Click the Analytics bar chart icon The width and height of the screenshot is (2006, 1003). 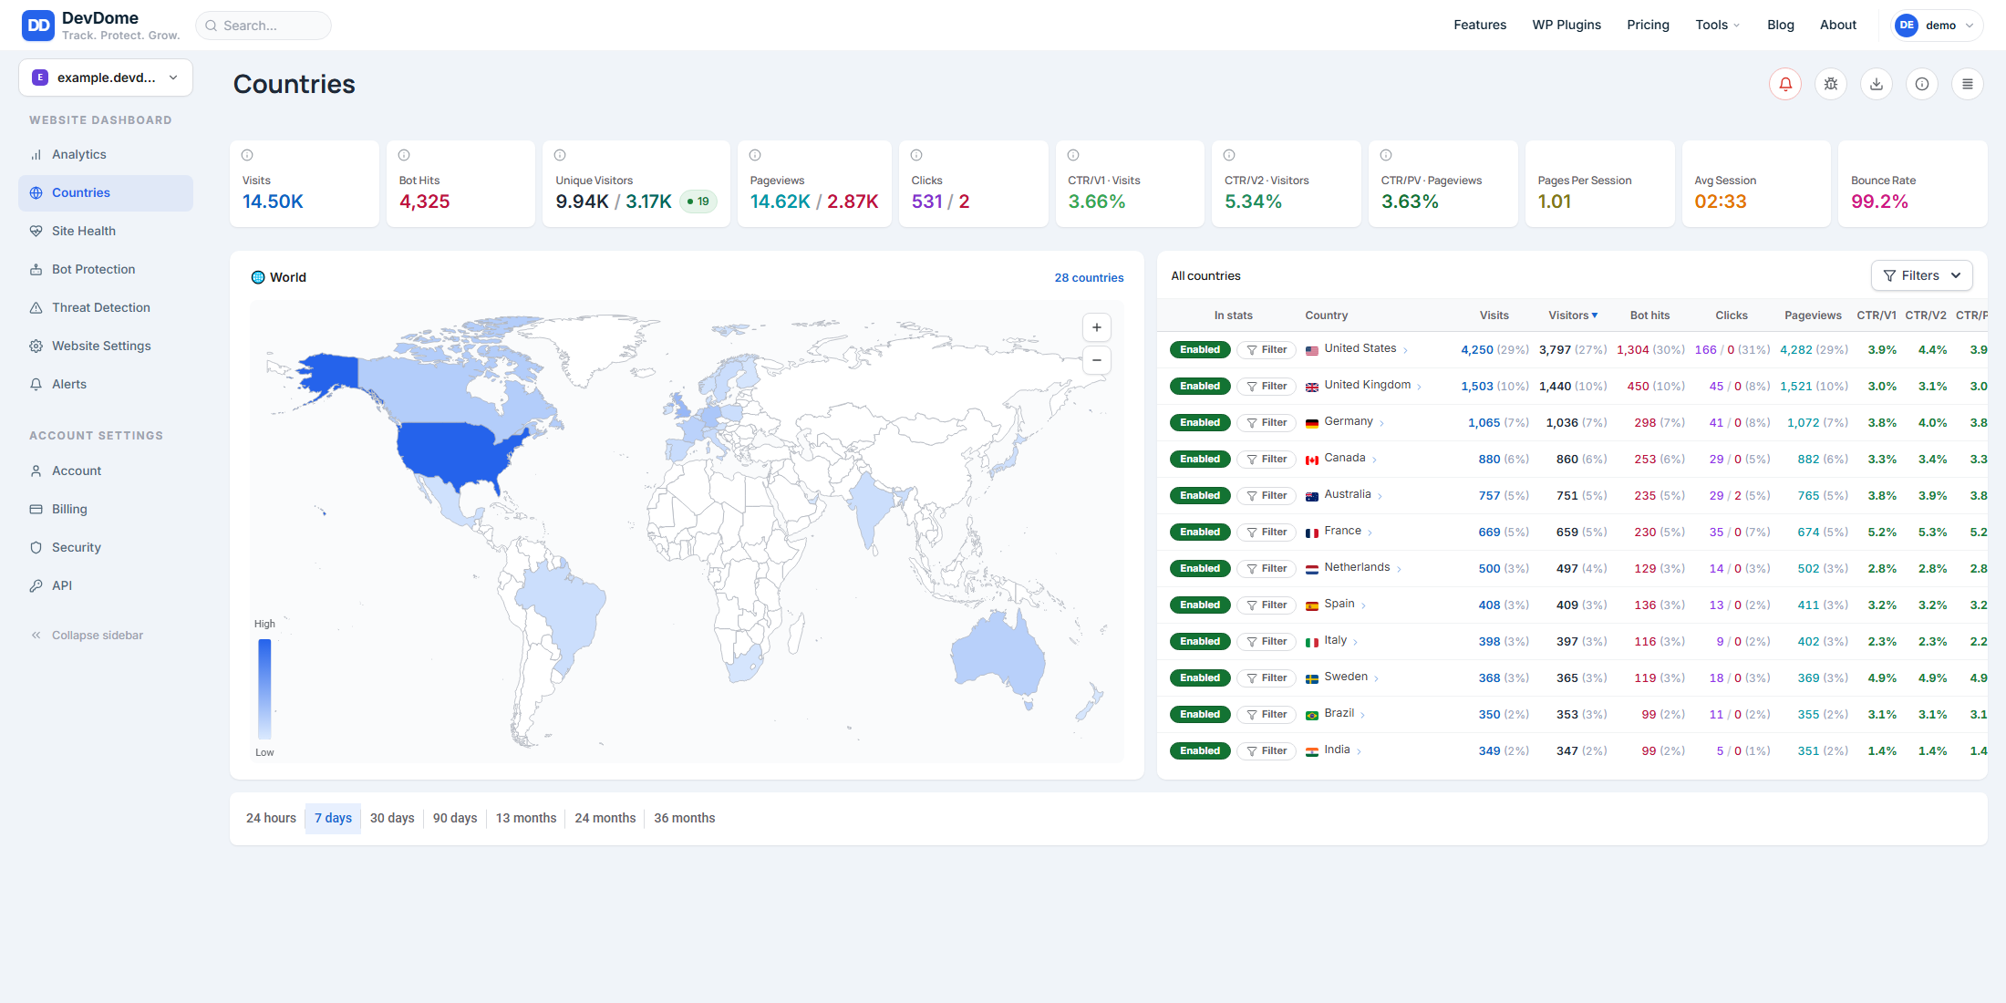click(36, 155)
